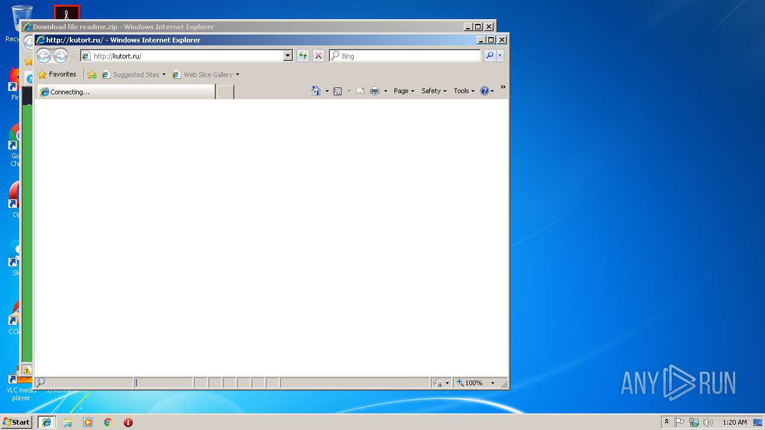Click the security zone lock icon
This screenshot has height=430, width=765.
[439, 383]
